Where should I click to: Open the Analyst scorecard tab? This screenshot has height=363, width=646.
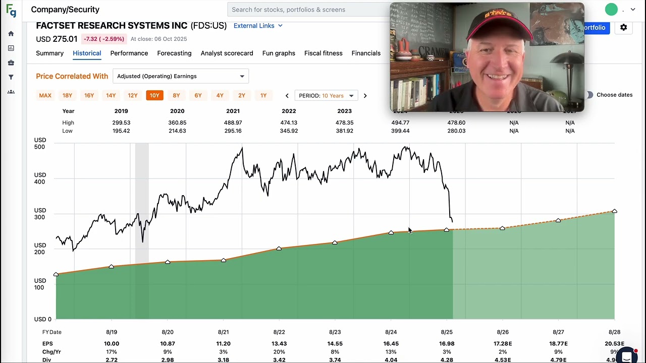coord(227,53)
